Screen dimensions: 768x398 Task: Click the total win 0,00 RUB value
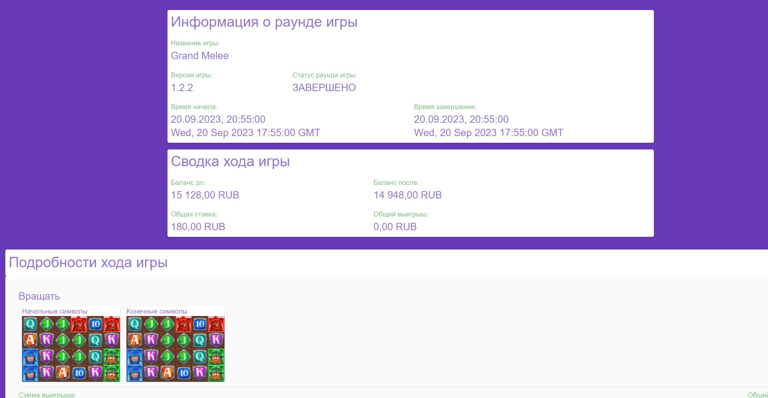(x=395, y=227)
